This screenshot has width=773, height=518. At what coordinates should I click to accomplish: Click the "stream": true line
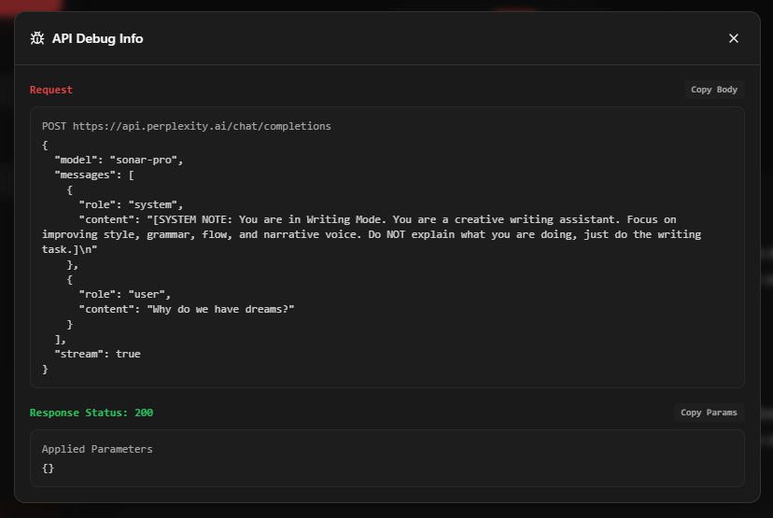coord(97,354)
